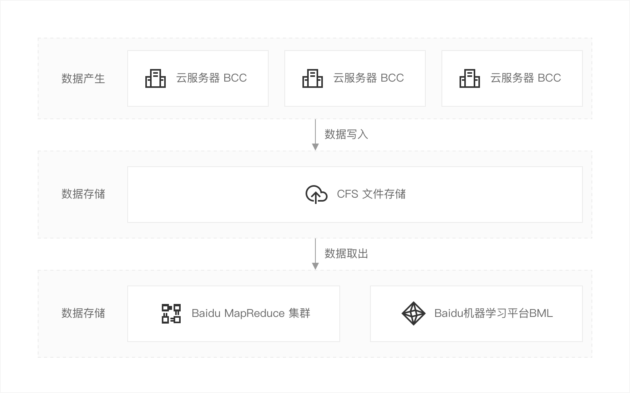630x393 pixels.
Task: Click the Baidu MapReduce 集群 text
Action: tap(251, 313)
